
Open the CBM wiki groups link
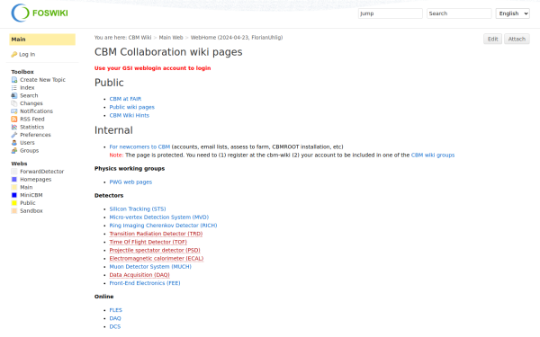pyautogui.click(x=433, y=155)
